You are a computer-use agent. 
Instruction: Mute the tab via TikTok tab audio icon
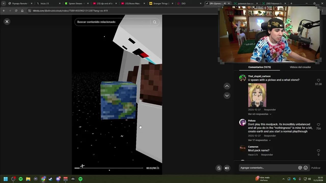[x=225, y=4]
